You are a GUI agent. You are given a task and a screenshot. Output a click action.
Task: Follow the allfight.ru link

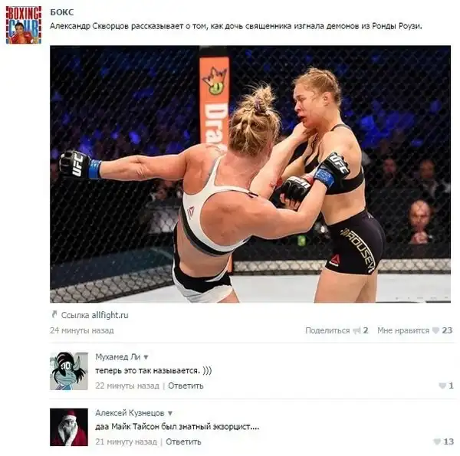(110, 315)
